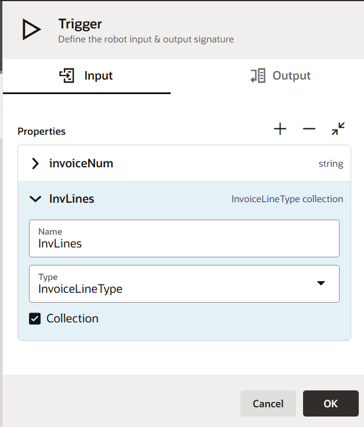Open the Type dropdown arrow
364x427 pixels.
click(x=320, y=284)
